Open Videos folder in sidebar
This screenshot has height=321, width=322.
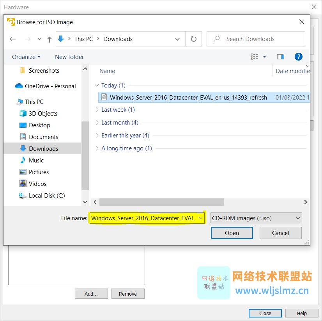(x=34, y=184)
